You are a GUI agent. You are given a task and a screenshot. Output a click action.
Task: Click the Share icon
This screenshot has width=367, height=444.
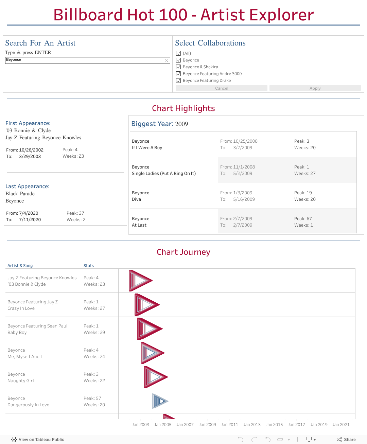pos(346,440)
